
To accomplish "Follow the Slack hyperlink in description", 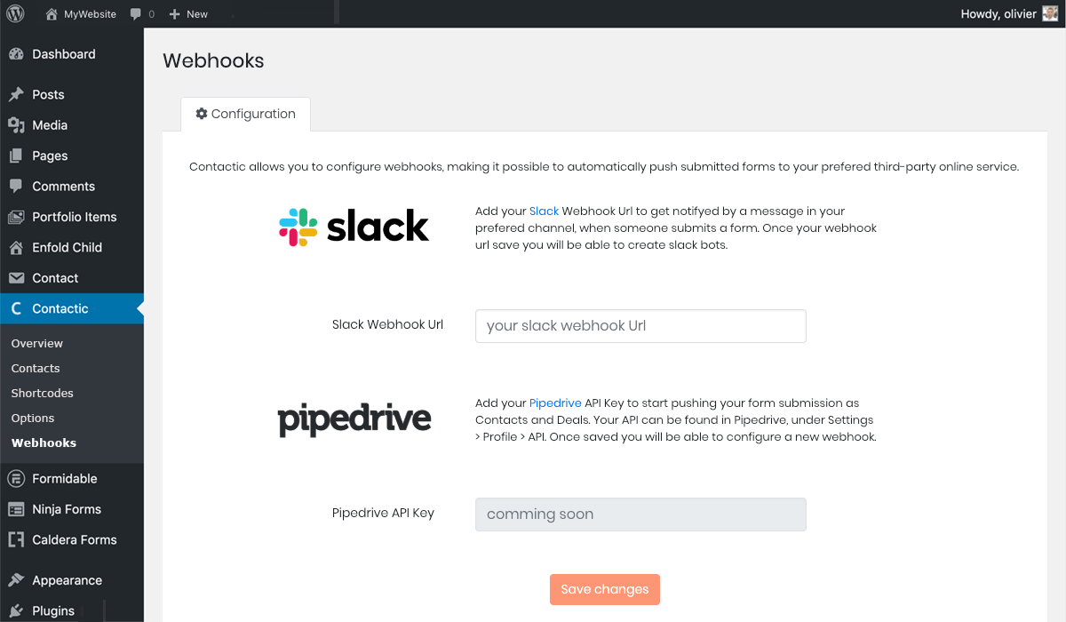I will tap(544, 211).
